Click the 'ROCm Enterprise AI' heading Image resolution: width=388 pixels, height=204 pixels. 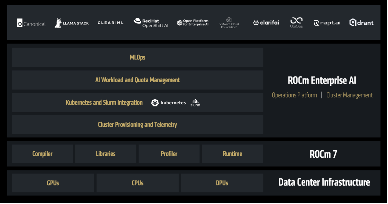coord(322,81)
